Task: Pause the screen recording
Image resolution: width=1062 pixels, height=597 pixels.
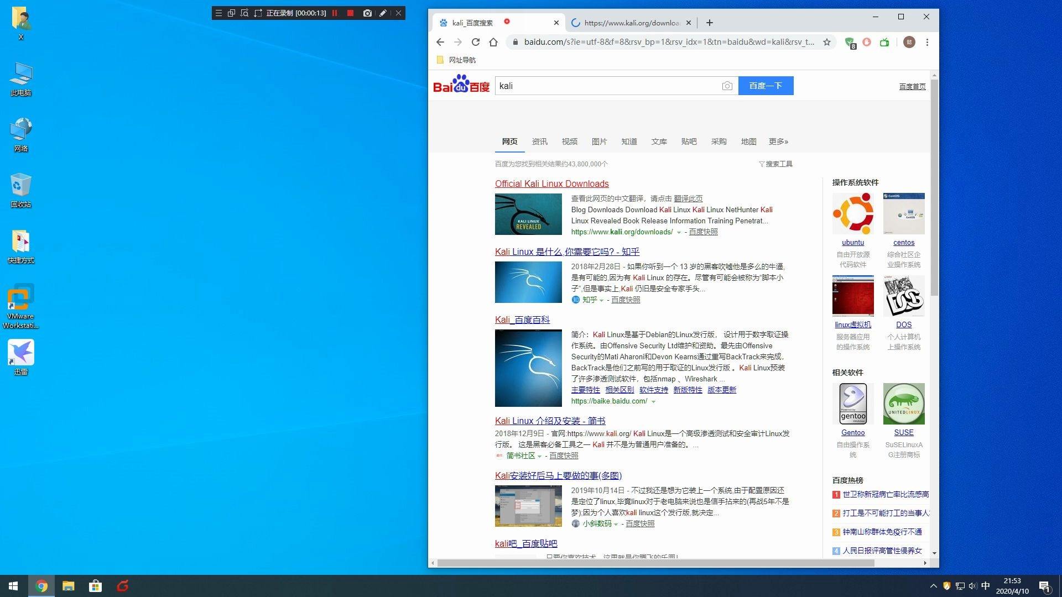Action: pos(335,13)
